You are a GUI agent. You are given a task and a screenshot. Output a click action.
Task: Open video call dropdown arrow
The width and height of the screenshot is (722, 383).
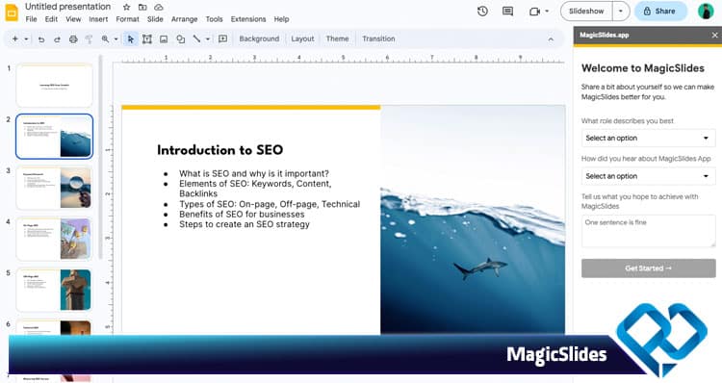coord(547,11)
